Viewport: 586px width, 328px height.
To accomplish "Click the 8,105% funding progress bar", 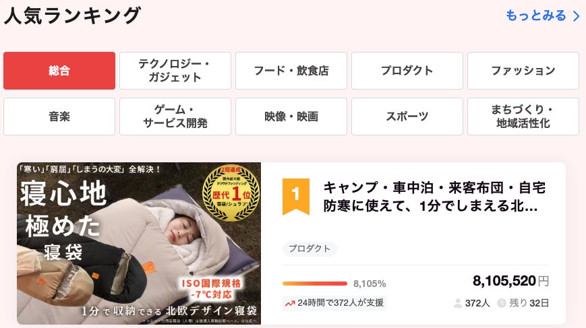I will click(x=315, y=284).
